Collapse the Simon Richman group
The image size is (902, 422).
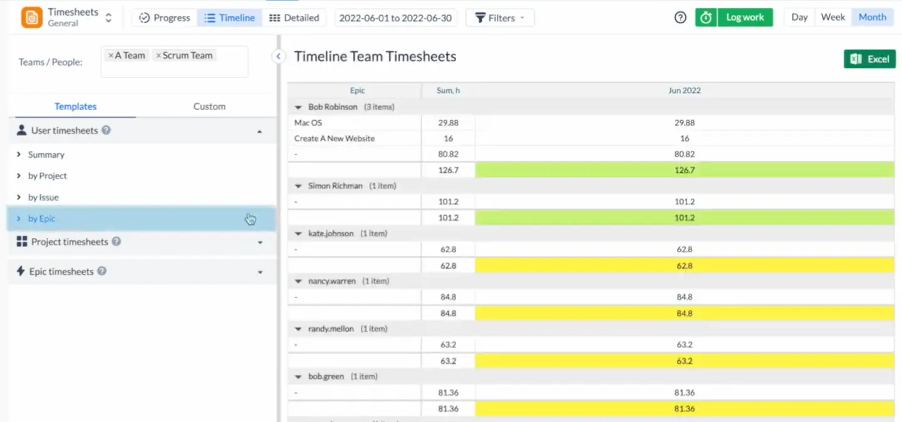coord(298,186)
